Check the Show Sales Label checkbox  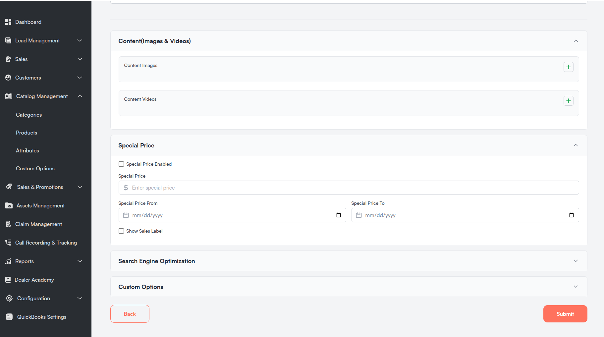[121, 231]
